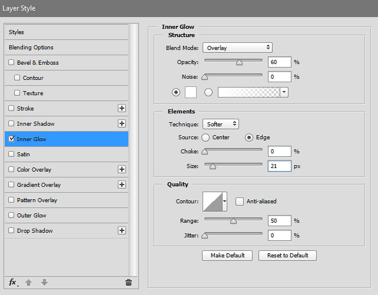Viewport: 378px width, 295px height.
Task: Open the fx effects menu icon
Action: [13, 282]
